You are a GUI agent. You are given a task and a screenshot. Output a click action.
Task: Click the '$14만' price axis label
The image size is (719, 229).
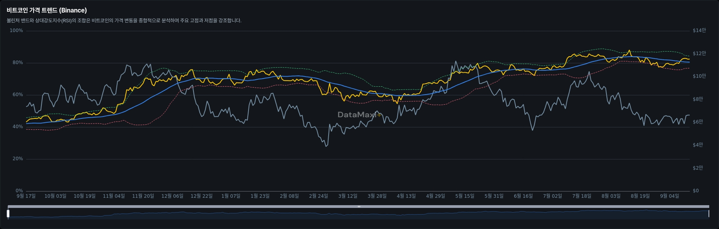click(699, 30)
